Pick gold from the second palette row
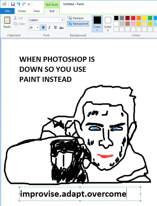 [x=139, y=24]
